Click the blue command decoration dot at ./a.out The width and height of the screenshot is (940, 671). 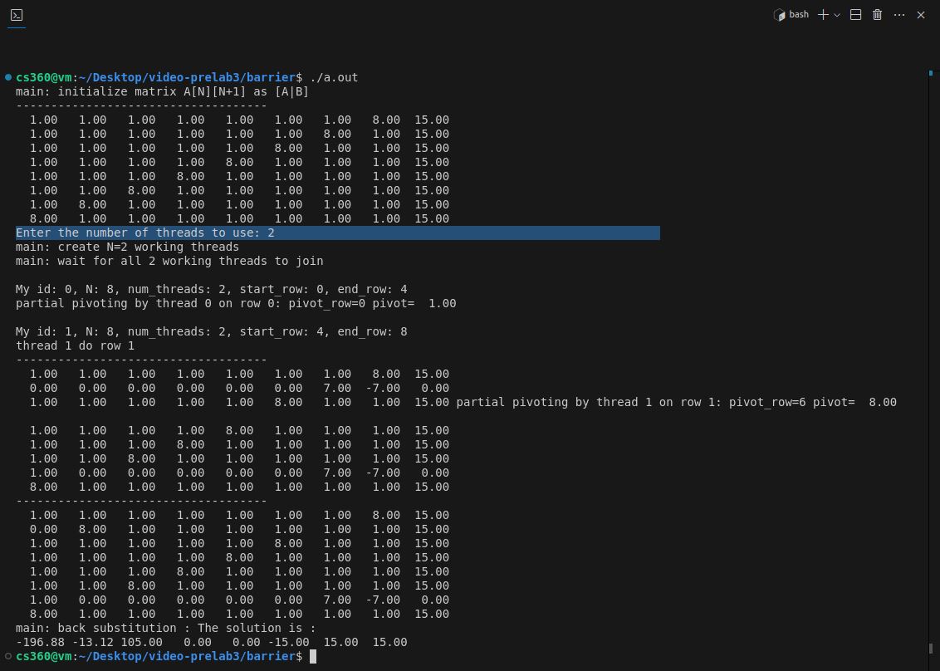(7, 77)
